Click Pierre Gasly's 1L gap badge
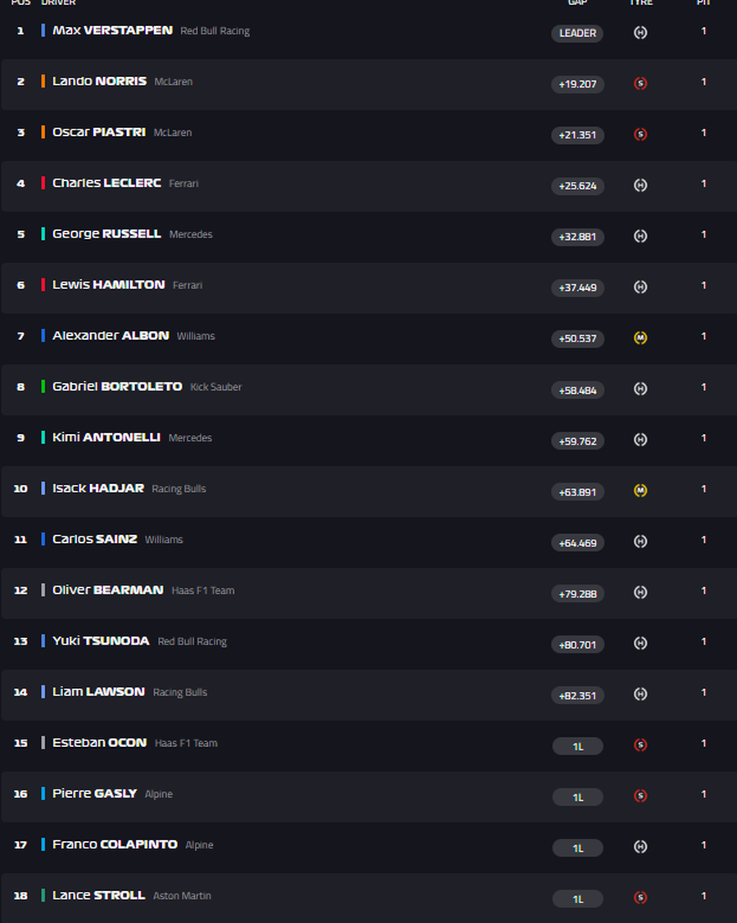The height and width of the screenshot is (923, 737). coord(577,797)
